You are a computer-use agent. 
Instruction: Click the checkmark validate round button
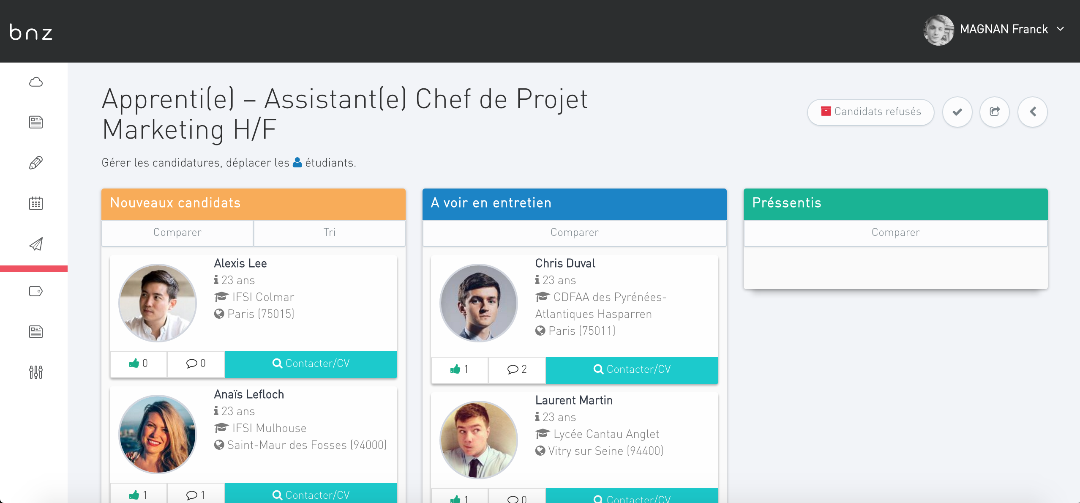click(x=957, y=112)
